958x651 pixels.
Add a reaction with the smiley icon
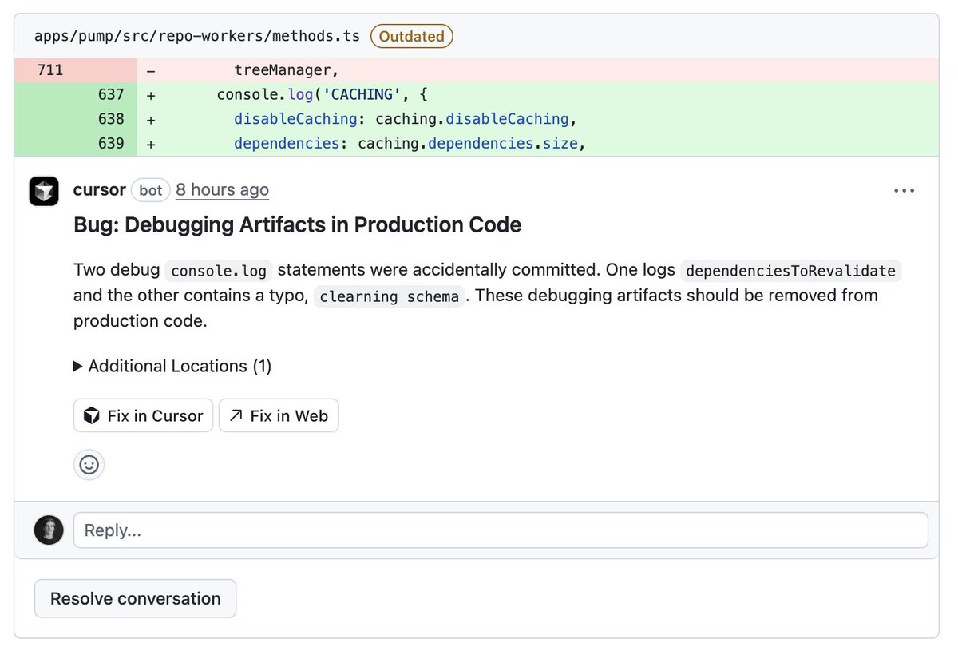89,465
